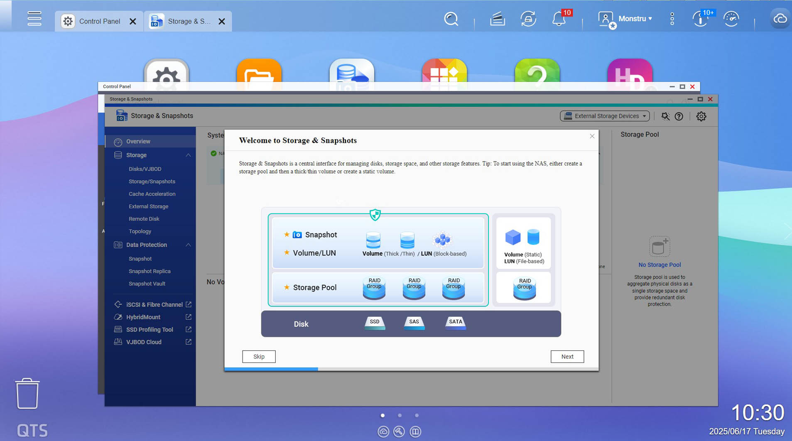Open External Storage in the sidebar
This screenshot has width=792, height=441.
(x=148, y=206)
